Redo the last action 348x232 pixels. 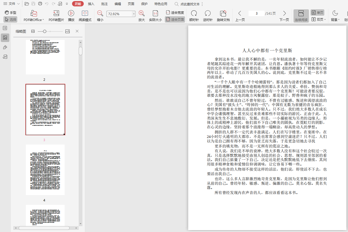53,4
